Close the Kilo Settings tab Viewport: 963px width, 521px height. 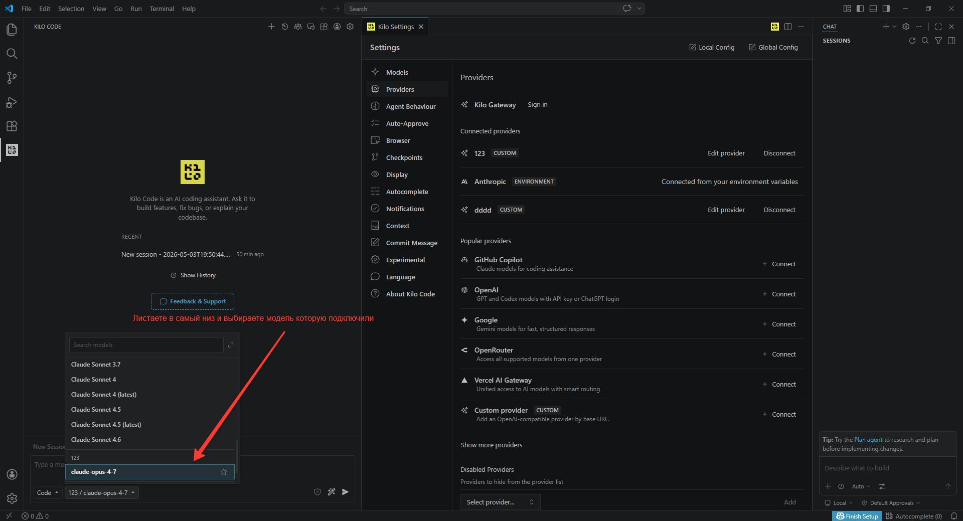coord(421,27)
